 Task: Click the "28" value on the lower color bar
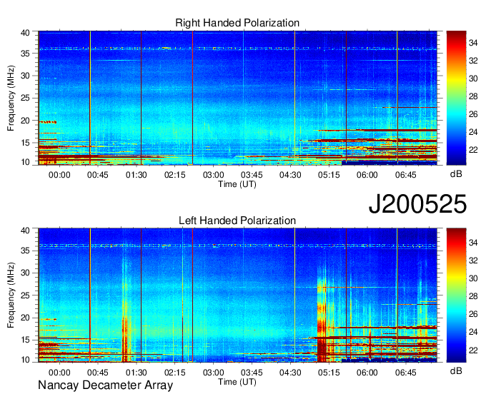click(473, 296)
